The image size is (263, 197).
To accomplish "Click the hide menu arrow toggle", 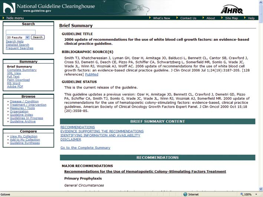I will [x=3, y=18].
